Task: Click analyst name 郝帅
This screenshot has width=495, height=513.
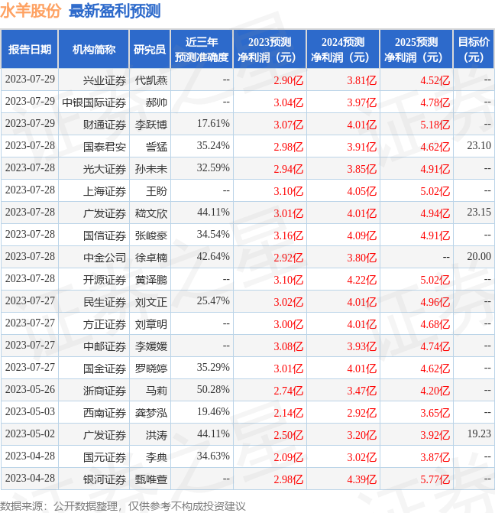Action: (157, 102)
